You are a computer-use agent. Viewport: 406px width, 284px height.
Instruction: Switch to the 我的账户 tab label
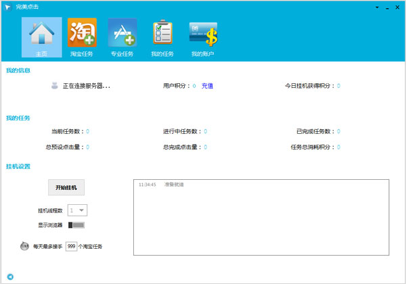tap(202, 53)
